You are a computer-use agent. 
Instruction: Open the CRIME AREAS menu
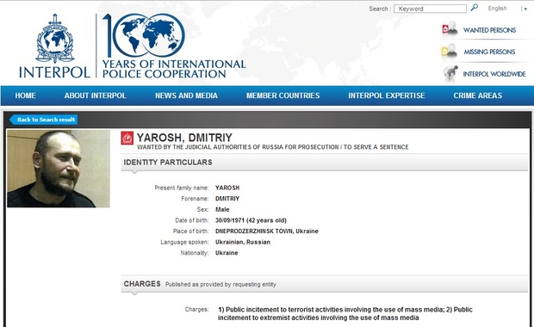pyautogui.click(x=477, y=96)
